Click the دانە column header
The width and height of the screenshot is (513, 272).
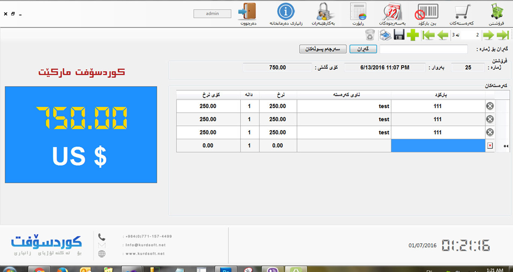click(249, 95)
